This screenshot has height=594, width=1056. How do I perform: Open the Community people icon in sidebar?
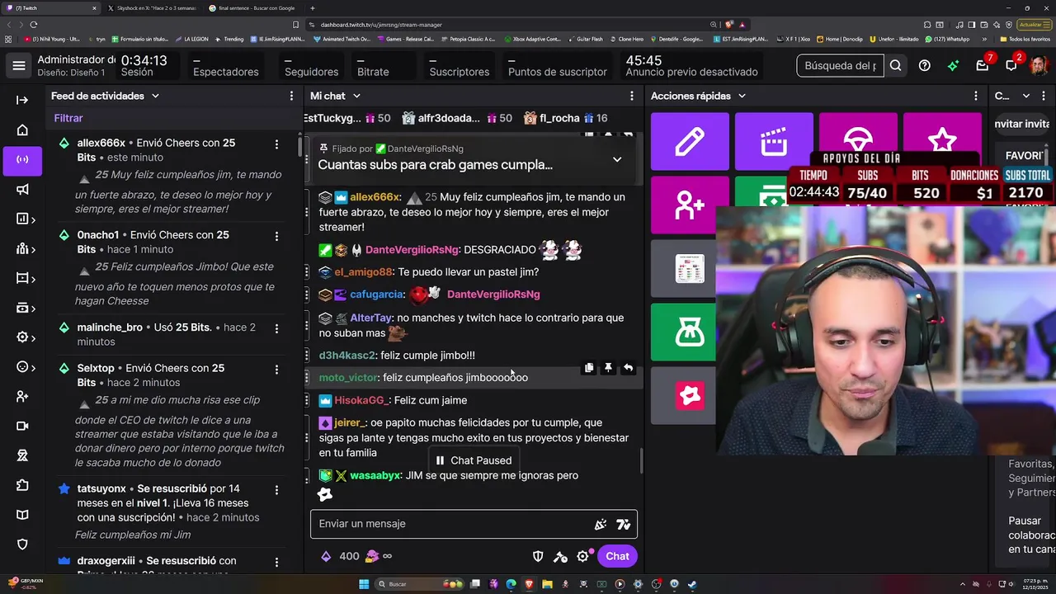[x=22, y=248]
